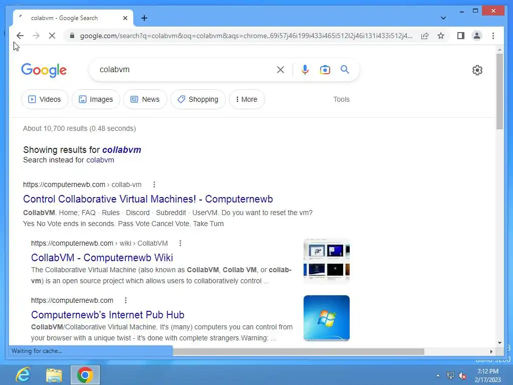Screen dimensions: 513x385
Task: Close the colabvm Google Search tab
Action: (x=125, y=18)
